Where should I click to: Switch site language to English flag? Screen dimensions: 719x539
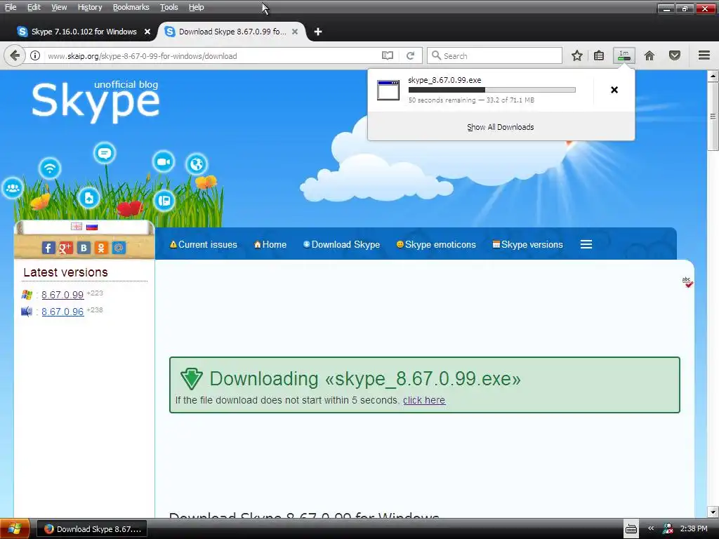pos(77,227)
